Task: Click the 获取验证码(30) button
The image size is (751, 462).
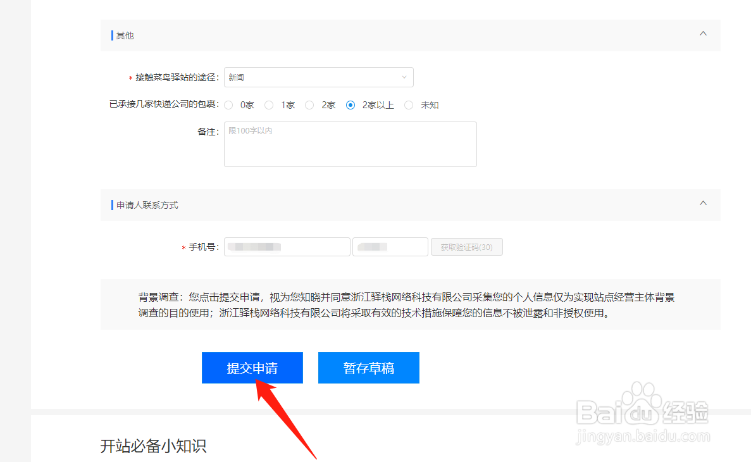Action: pyautogui.click(x=466, y=247)
